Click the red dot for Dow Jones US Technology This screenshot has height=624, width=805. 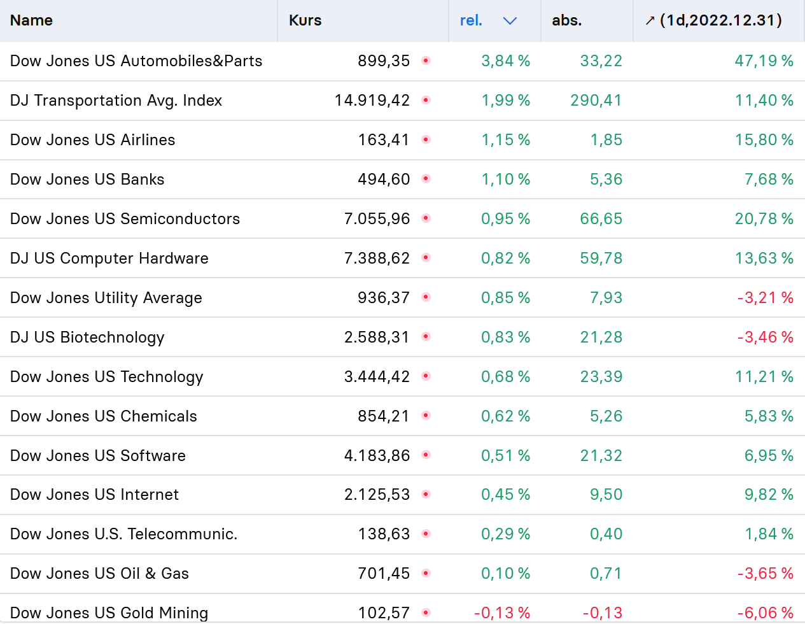point(426,376)
